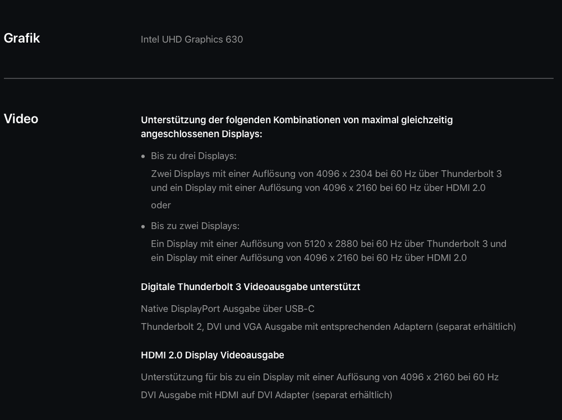Click the "Bis zu zwei Displays:" list item
The width and height of the screenshot is (562, 420).
[x=195, y=226]
